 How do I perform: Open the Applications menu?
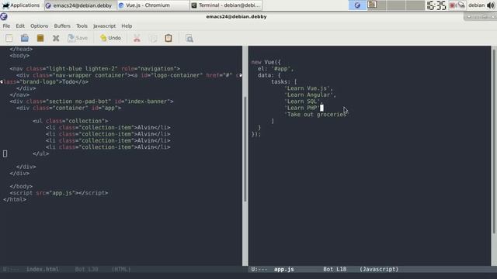[x=21, y=5]
